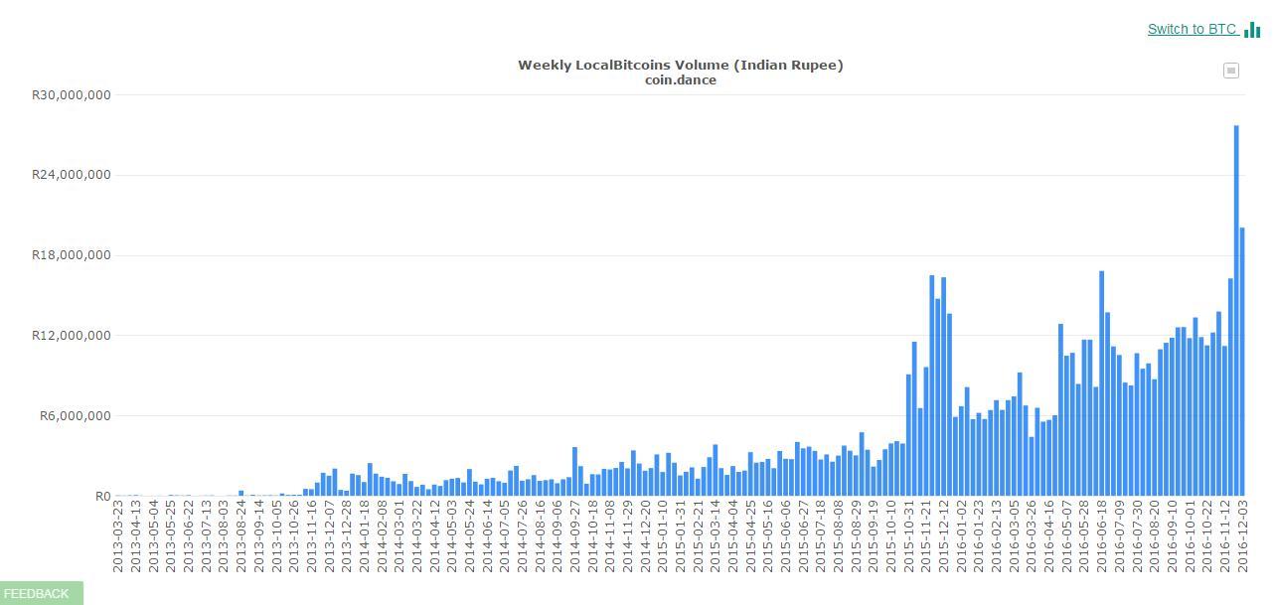Click the coin.dance chart subtitle
1274x605 pixels.
pos(680,80)
